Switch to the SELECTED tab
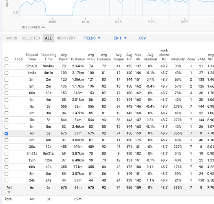Viewport: 214px width, 204px height. (x=31, y=38)
